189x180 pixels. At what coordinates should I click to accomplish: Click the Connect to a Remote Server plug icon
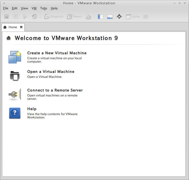(15, 94)
